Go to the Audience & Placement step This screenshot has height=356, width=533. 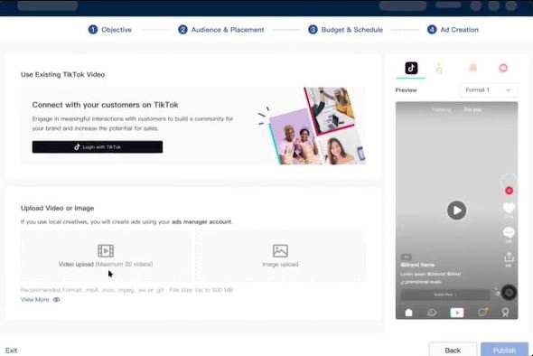point(221,30)
